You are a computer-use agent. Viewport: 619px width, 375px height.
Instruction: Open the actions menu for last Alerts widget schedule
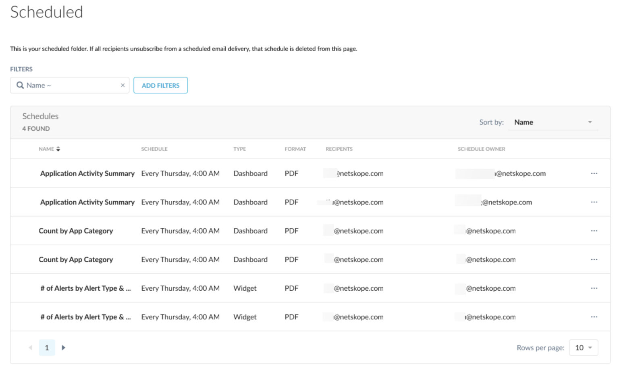594,317
